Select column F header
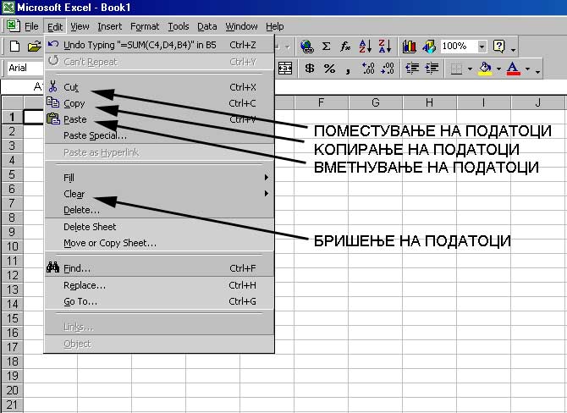This screenshot has width=567, height=413. coord(321,102)
